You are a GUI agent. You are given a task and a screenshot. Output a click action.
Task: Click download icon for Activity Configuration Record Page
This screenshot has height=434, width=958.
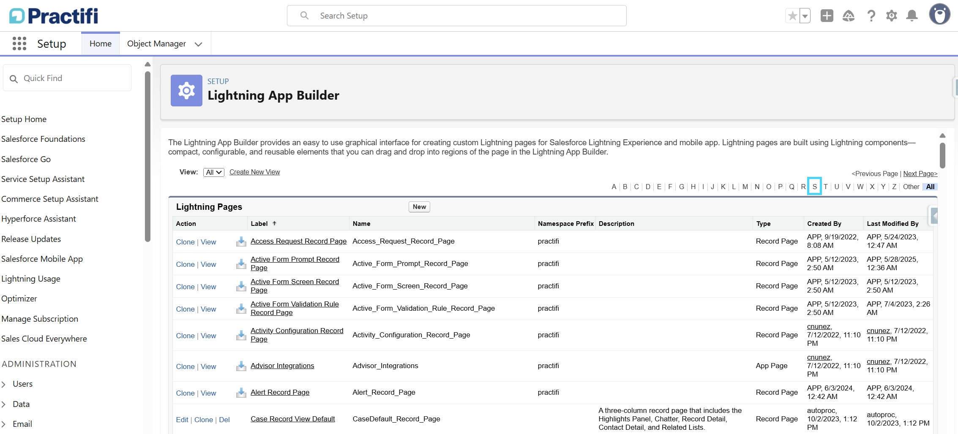point(241,335)
